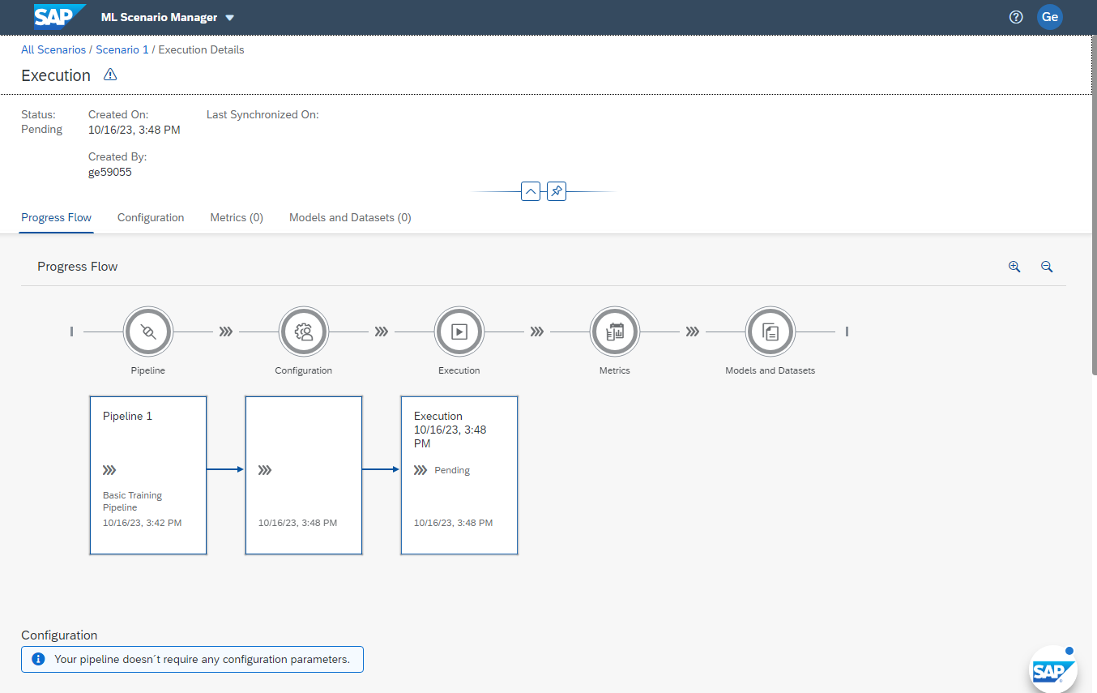This screenshot has width=1097, height=693.
Task: Open the help question mark icon
Action: 1016,17
